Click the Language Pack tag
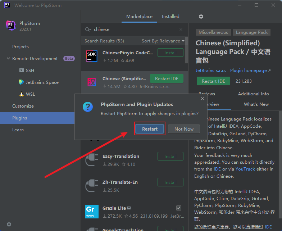Screen dimensions: 282x231 coord(252,32)
